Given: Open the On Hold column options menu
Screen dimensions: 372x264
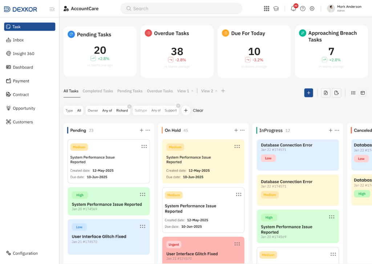Looking at the screenshot, I should click(x=242, y=130).
